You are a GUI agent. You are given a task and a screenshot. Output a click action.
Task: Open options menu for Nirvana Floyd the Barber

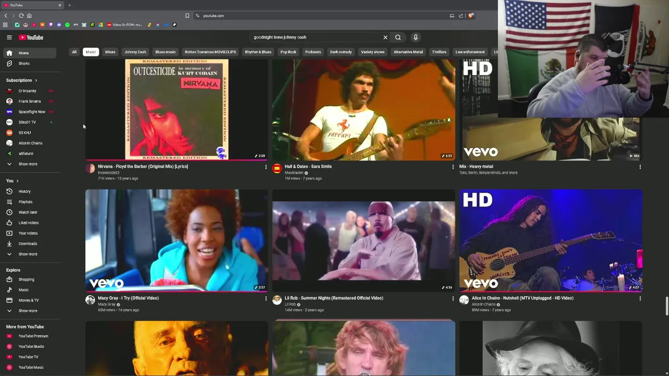[x=266, y=167]
